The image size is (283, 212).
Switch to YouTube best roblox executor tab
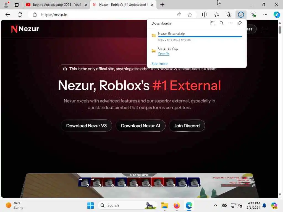pos(57,5)
